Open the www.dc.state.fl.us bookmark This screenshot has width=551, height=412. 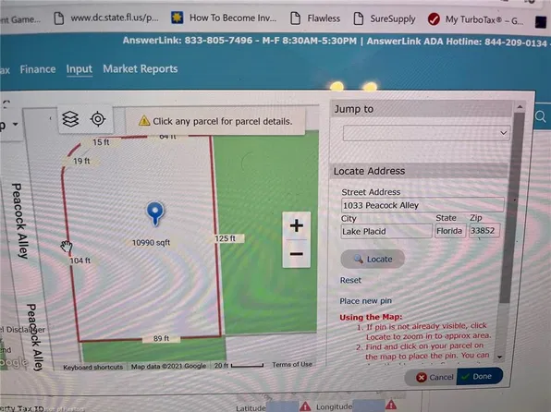click(106, 18)
